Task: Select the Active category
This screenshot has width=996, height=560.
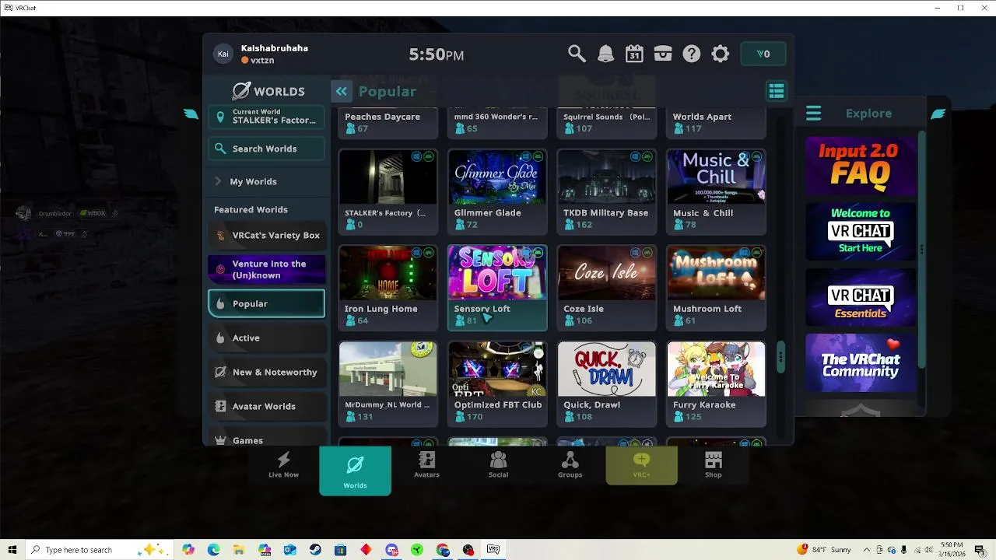Action: tap(267, 338)
